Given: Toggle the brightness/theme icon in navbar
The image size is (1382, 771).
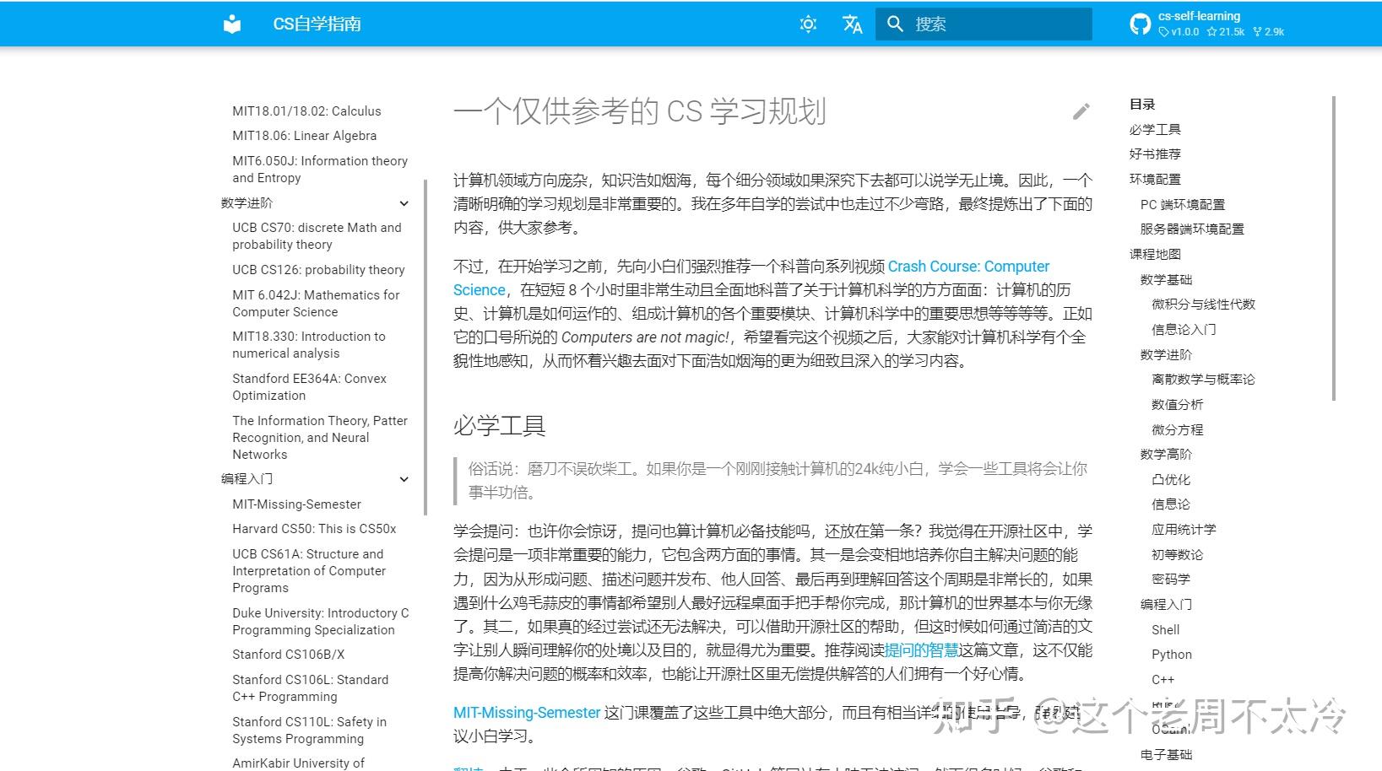Looking at the screenshot, I should [x=808, y=24].
